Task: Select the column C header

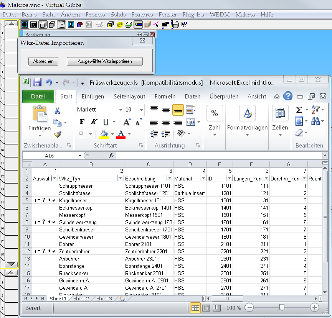Action: click(x=149, y=164)
